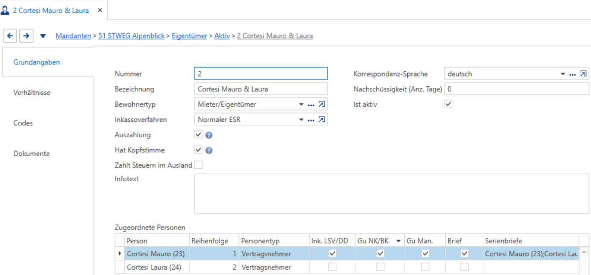Screen dimensions: 591x275
Task: Check Brief for Cortesi Laura
Action: point(464,267)
